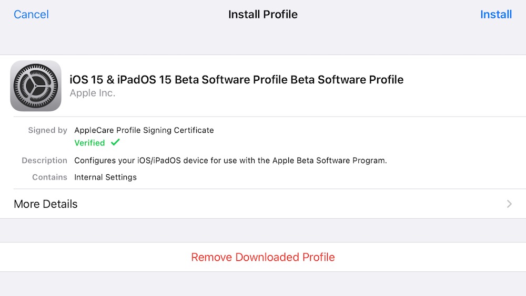Image resolution: width=526 pixels, height=296 pixels.
Task: Tap Remove Downloaded Profile
Action: pos(263,257)
